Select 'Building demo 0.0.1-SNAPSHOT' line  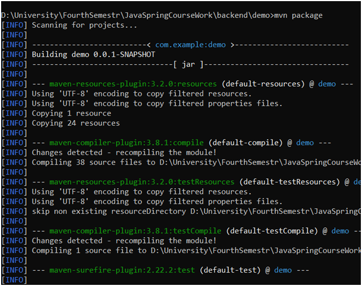93,55
